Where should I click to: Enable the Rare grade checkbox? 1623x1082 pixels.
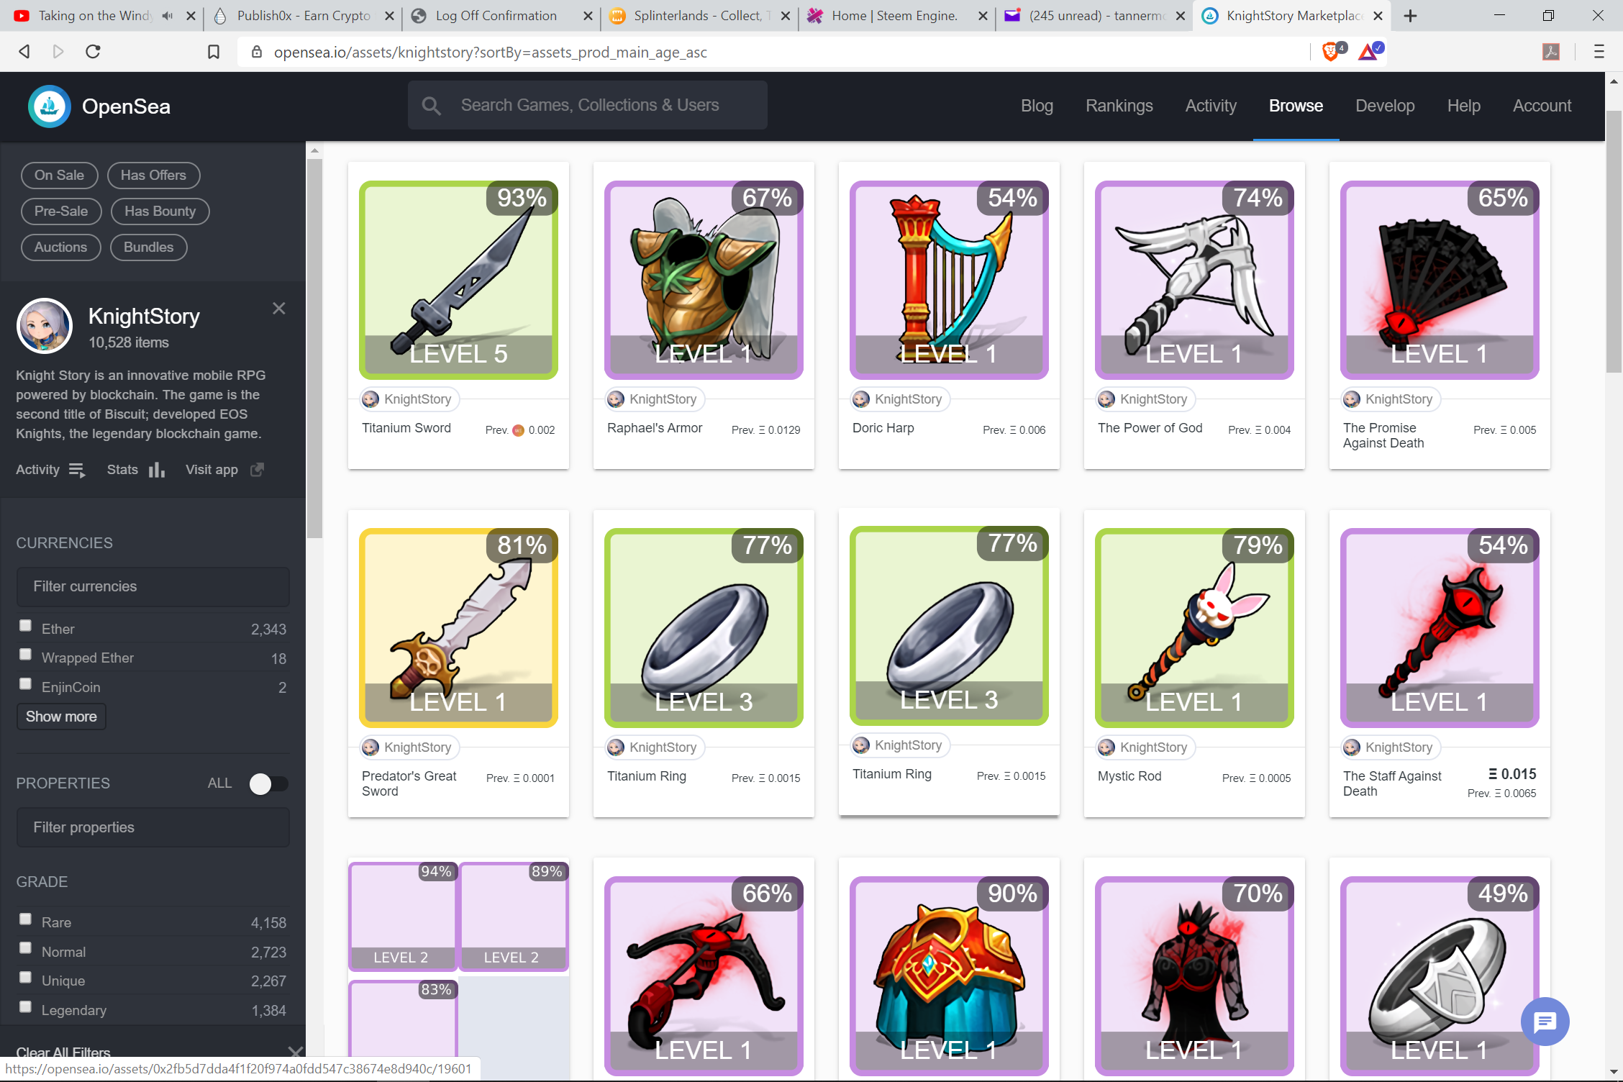[25, 919]
